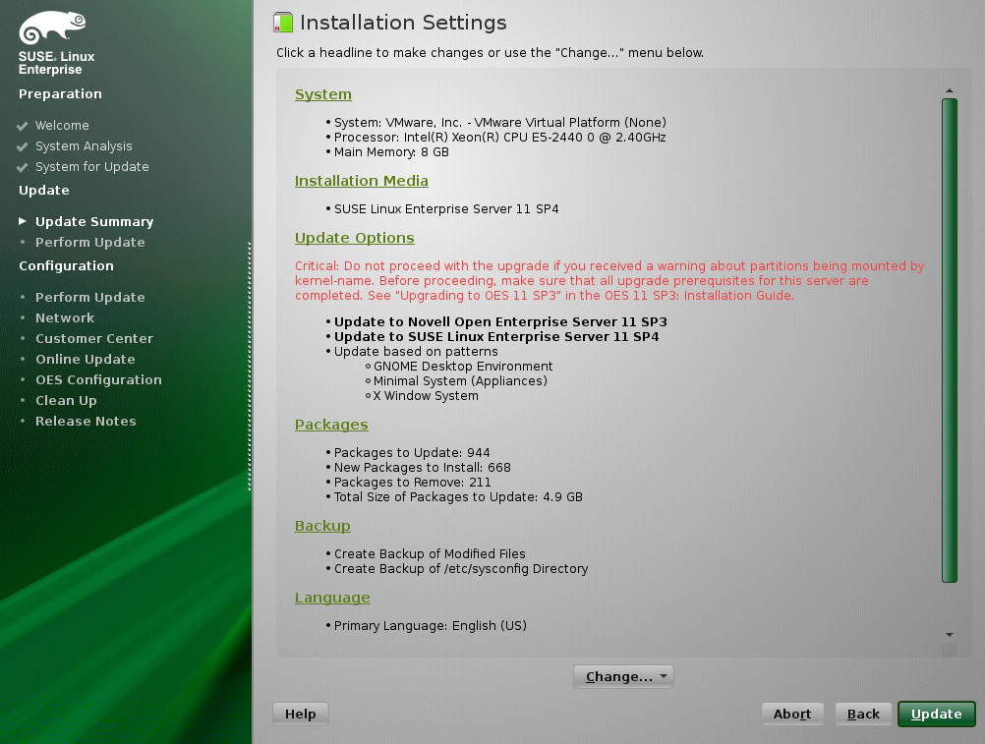This screenshot has width=985, height=744.
Task: Select Release Notes step in sidebar
Action: [86, 422]
